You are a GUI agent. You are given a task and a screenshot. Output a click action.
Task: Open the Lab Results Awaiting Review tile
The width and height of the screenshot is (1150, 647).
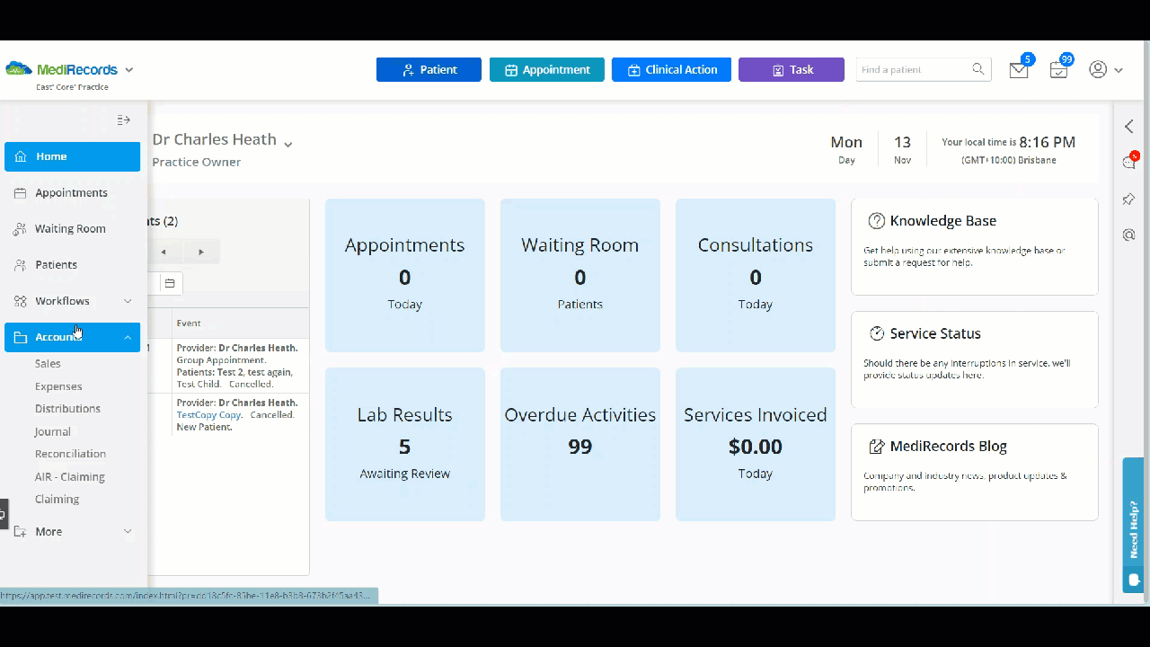404,444
